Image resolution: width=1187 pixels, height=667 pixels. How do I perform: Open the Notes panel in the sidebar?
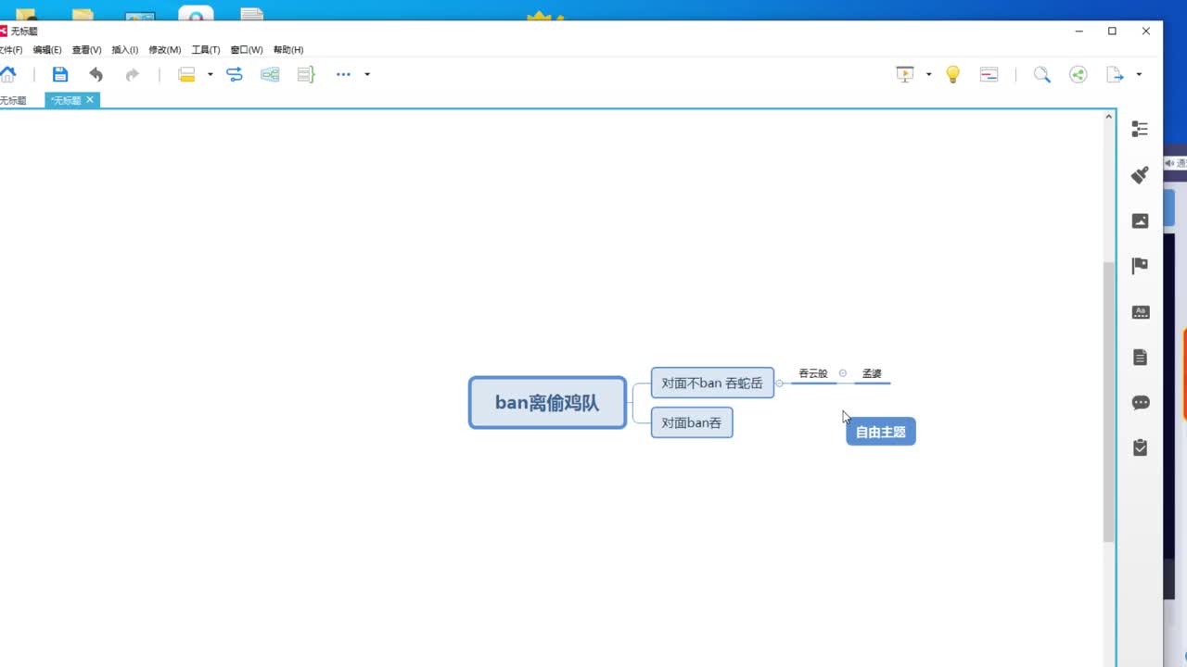click(1140, 358)
